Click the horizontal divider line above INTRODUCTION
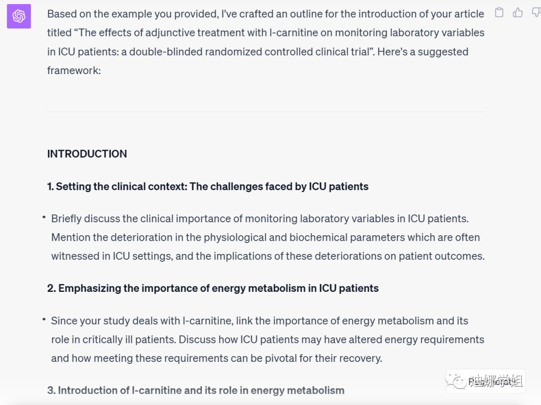Screen dimensions: 541x405 tap(266, 111)
